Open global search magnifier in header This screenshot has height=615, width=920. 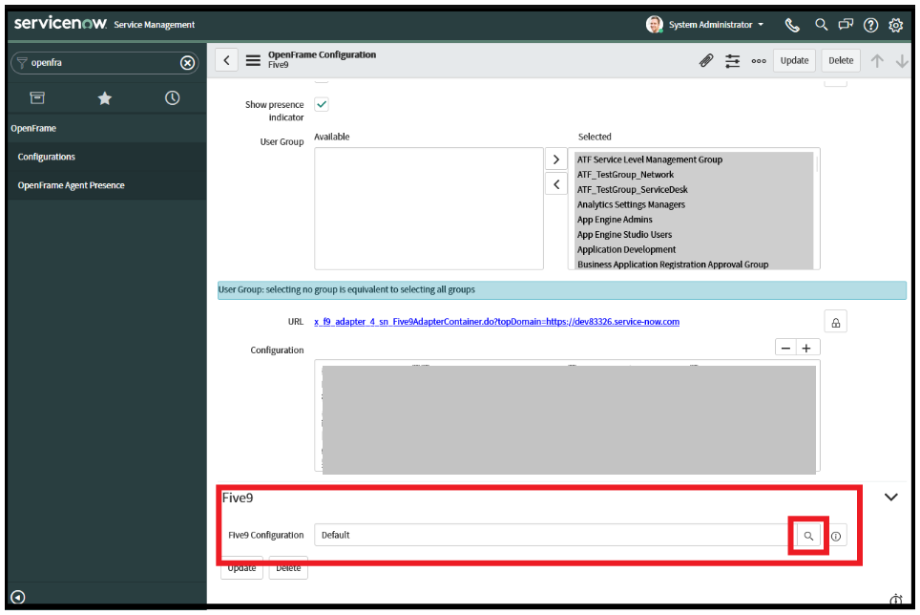pyautogui.click(x=822, y=25)
